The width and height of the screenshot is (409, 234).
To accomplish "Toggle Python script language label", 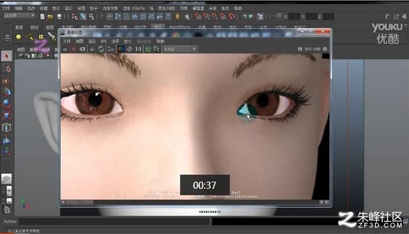I will (11, 222).
